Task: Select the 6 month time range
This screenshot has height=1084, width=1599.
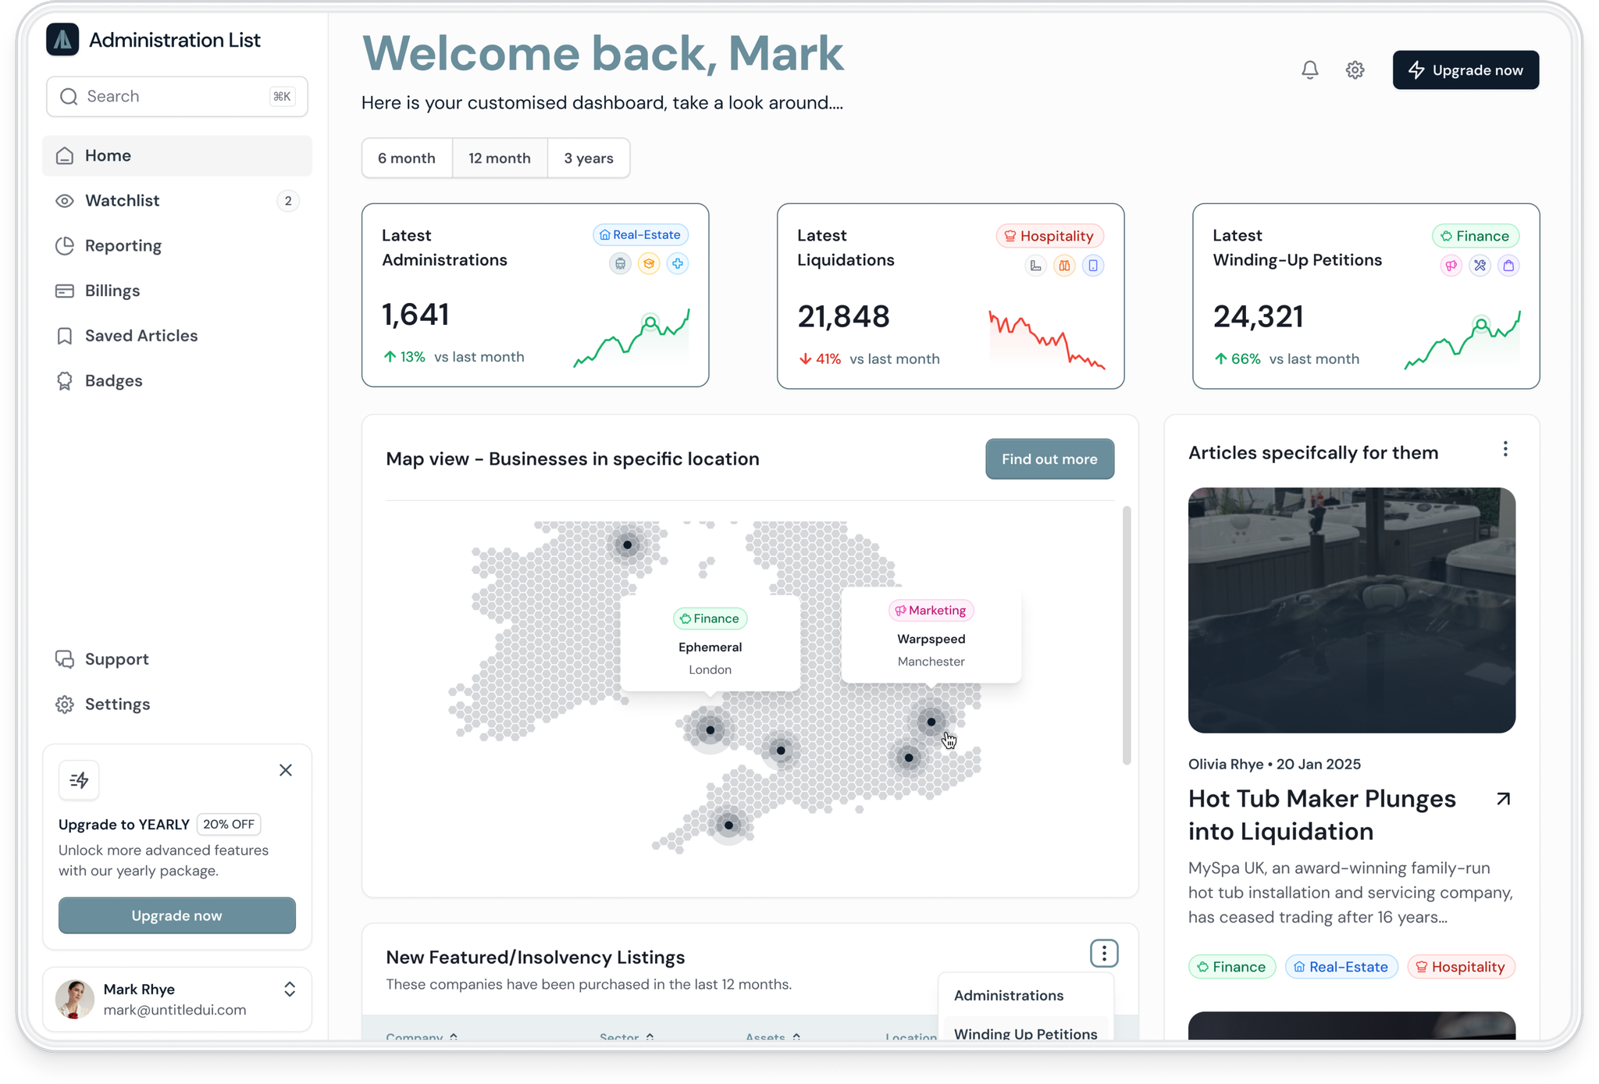Action: (407, 159)
